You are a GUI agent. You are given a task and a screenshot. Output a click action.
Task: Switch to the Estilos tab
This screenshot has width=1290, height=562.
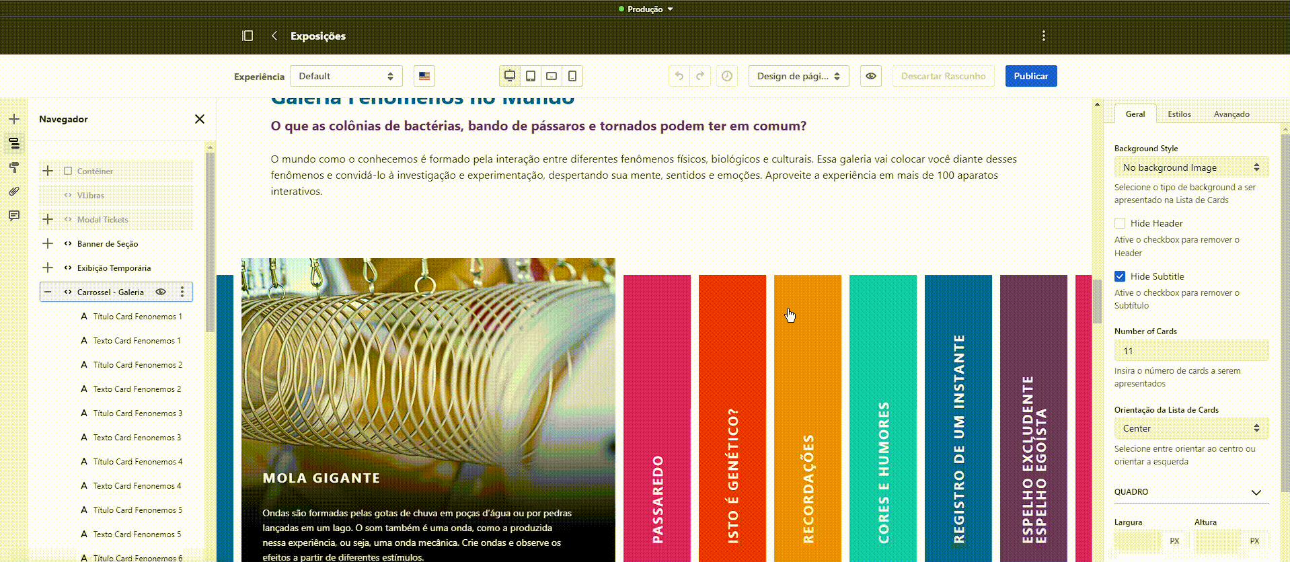(x=1179, y=114)
